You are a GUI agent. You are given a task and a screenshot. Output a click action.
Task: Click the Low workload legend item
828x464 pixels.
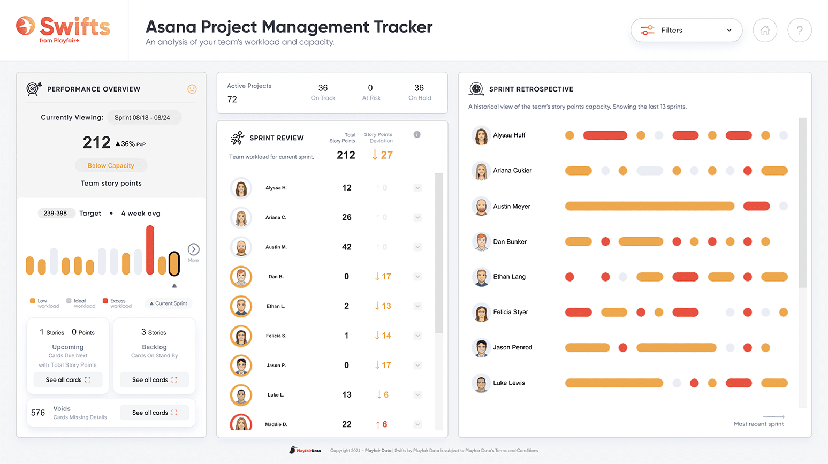coord(44,303)
